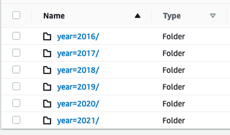
Task: Click the folder icon beside year=2017/
Action: (47, 53)
